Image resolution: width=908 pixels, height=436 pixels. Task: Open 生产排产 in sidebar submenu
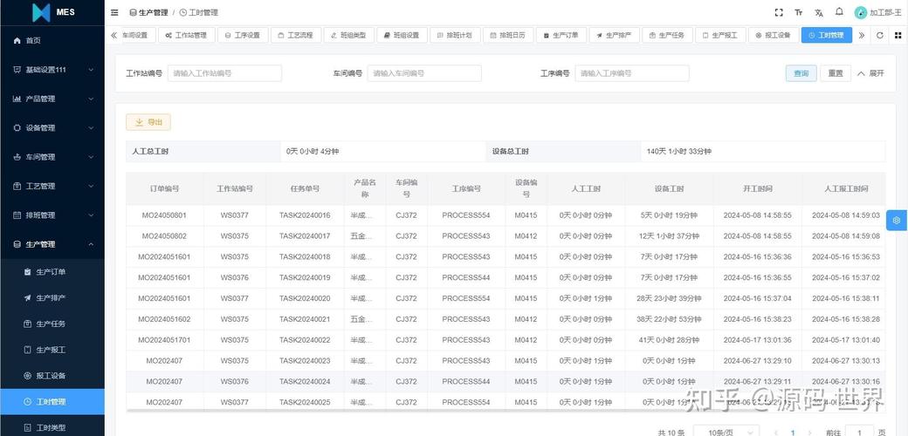(52, 298)
